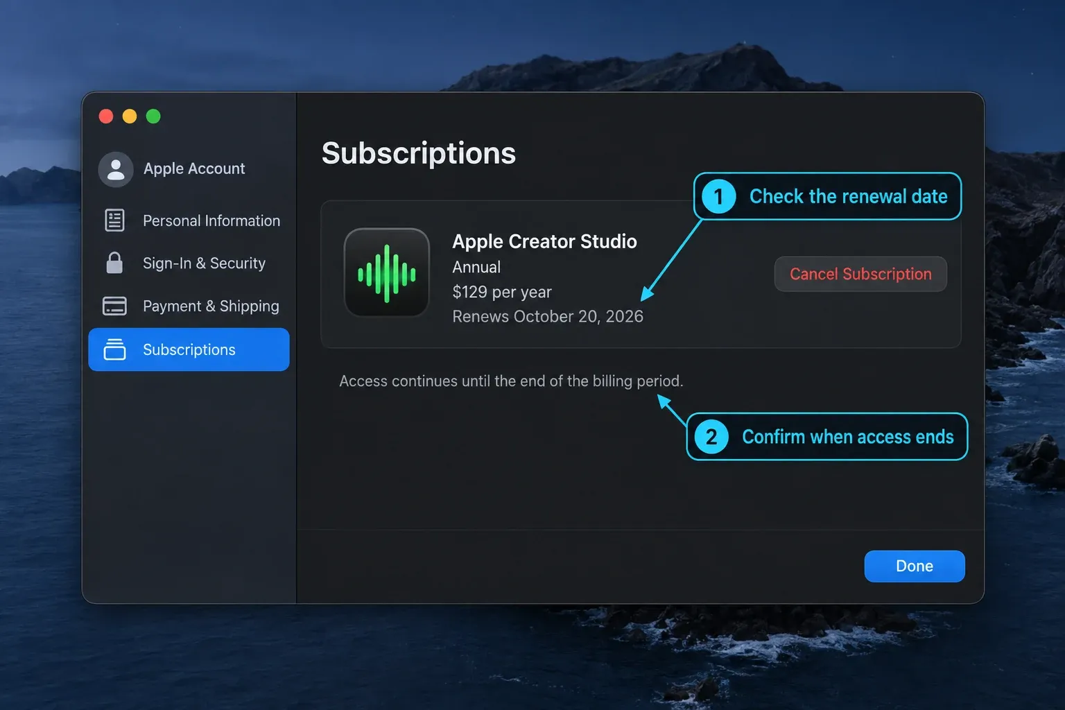The image size is (1065, 710).
Task: Select Personal Information in the sidebar
Action: click(189, 220)
